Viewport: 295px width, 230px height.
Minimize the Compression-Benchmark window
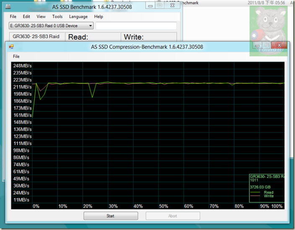(x=257, y=45)
